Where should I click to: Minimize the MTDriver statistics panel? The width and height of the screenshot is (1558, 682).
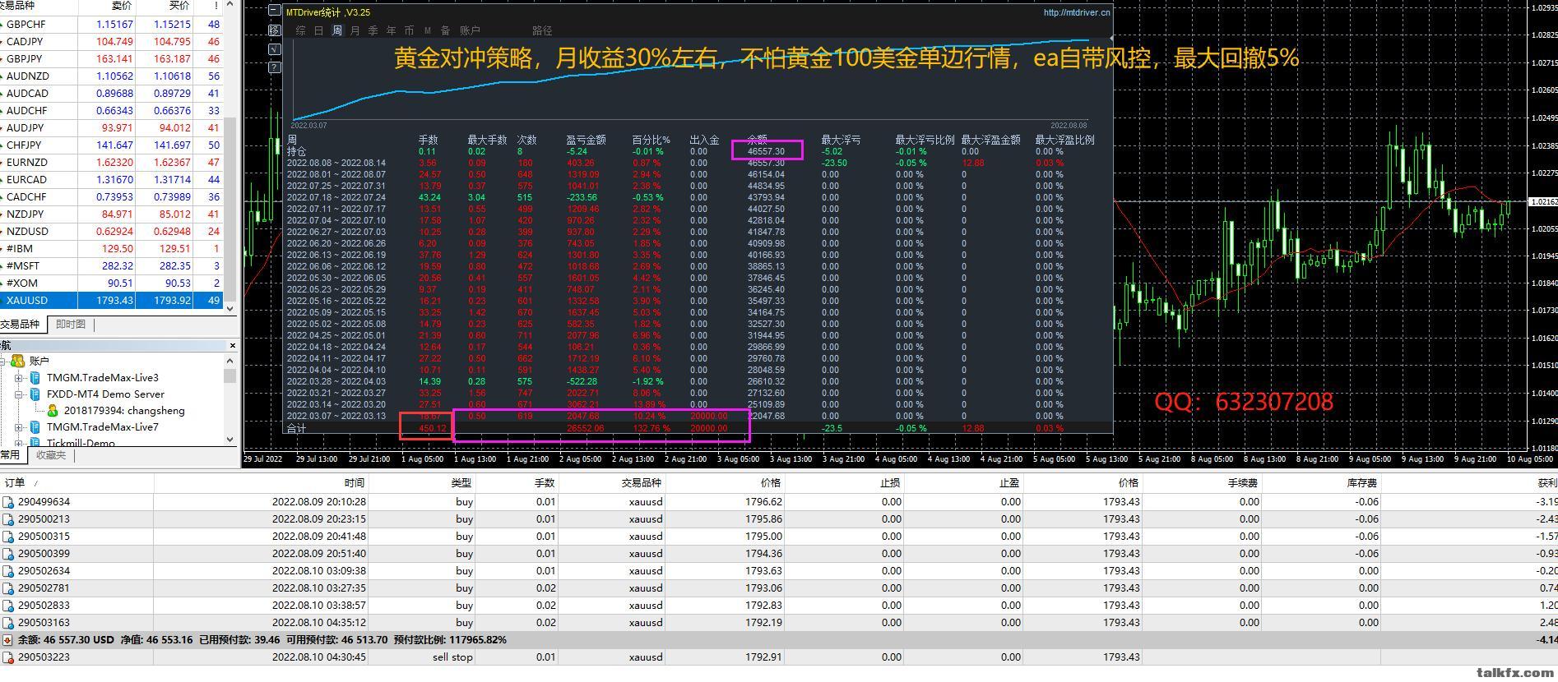(x=274, y=11)
